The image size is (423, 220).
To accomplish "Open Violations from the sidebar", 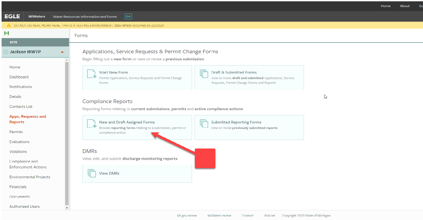I will pyautogui.click(x=18, y=152).
